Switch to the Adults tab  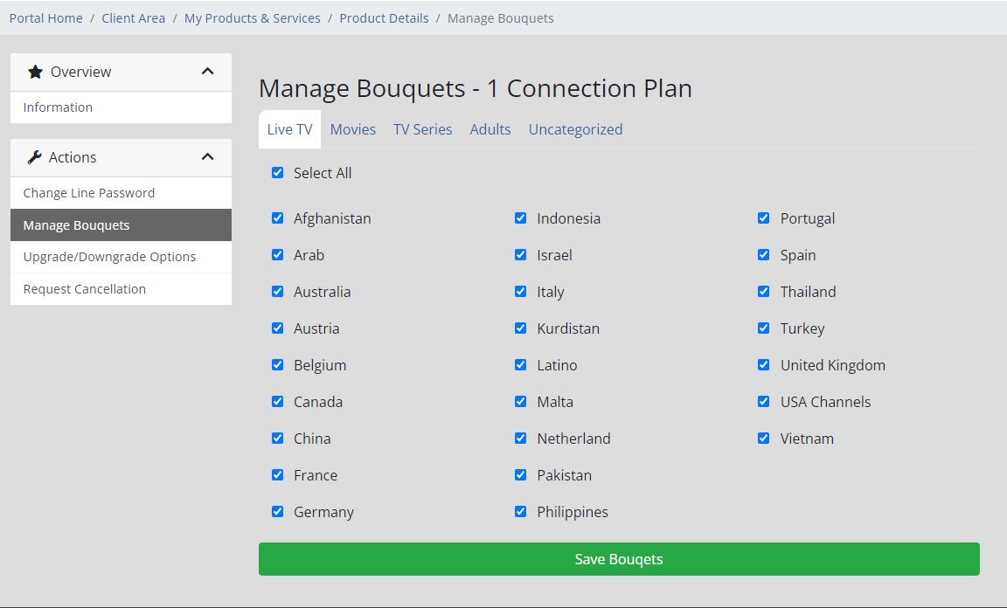click(x=490, y=129)
